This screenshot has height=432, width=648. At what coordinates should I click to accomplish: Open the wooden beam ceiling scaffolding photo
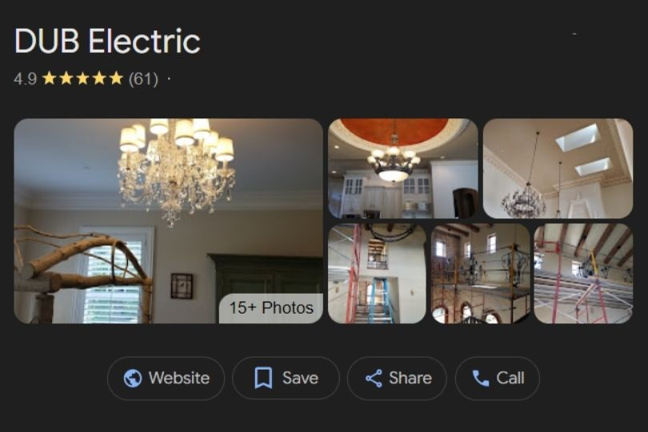tap(583, 274)
